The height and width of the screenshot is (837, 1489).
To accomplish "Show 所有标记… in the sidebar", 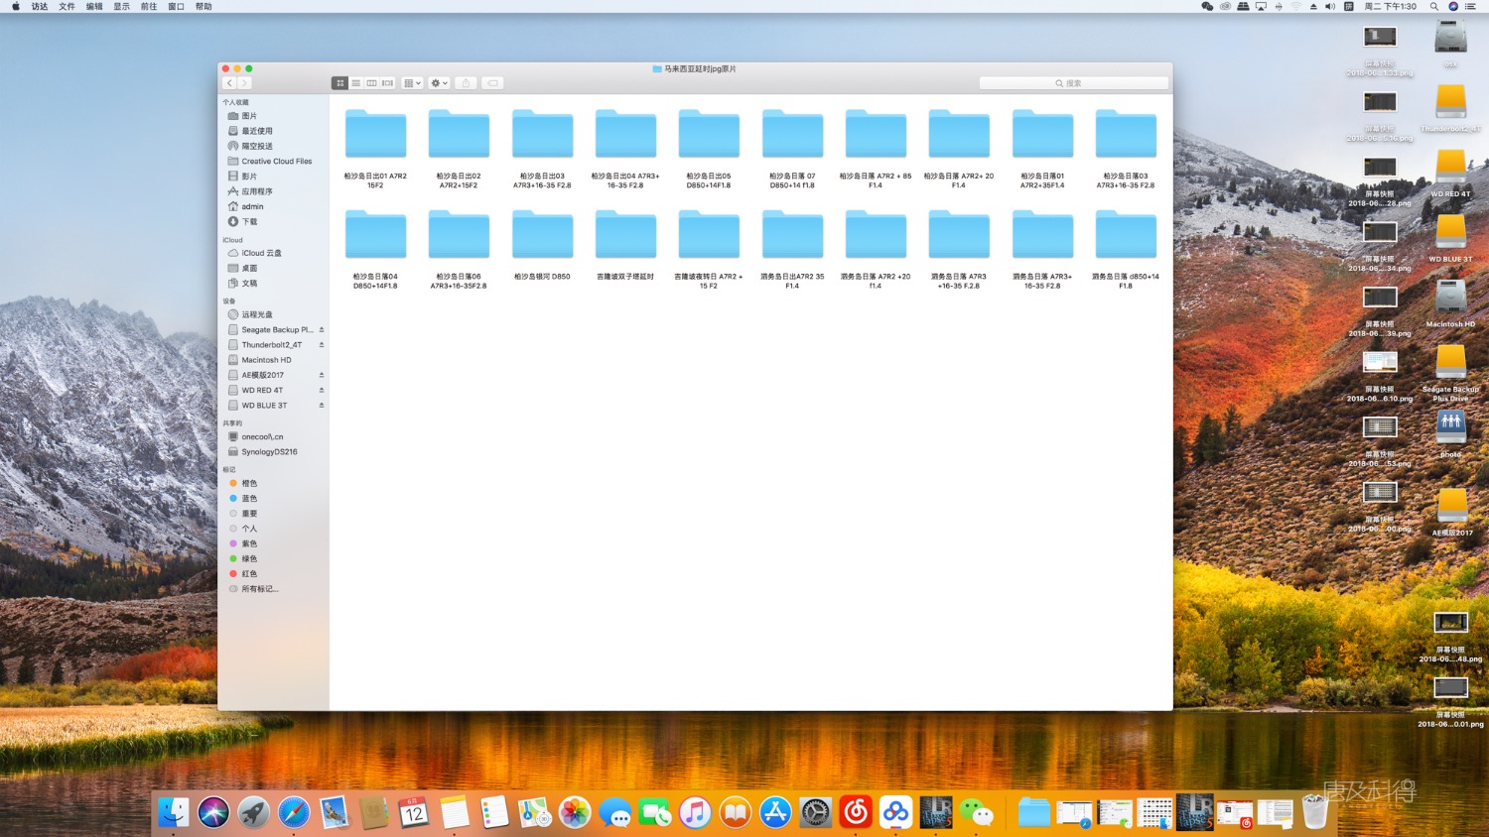I will click(259, 588).
